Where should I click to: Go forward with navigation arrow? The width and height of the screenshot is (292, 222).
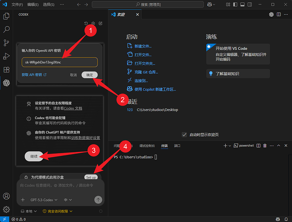click(86, 4)
